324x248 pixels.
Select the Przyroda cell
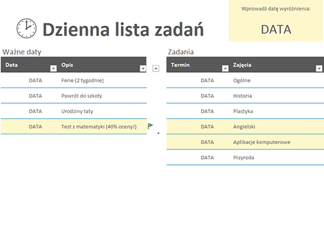[x=243, y=158]
